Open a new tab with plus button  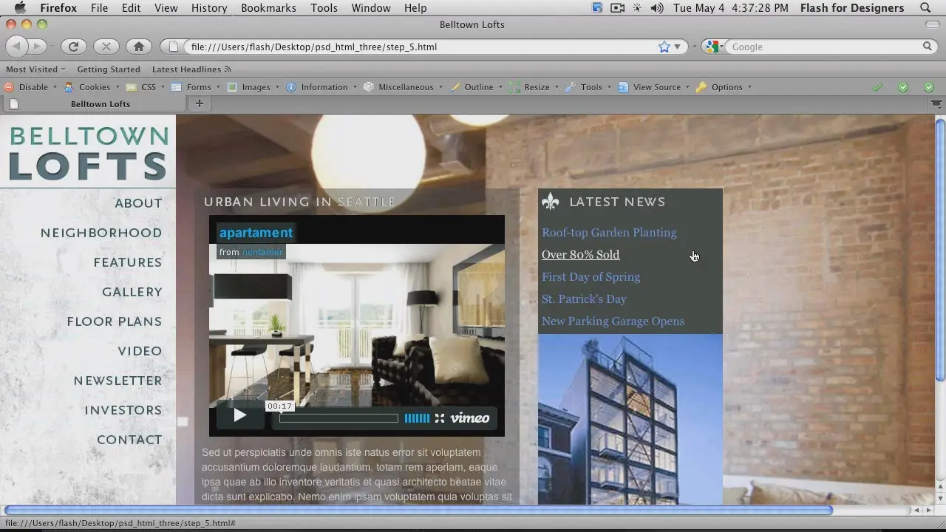199,103
